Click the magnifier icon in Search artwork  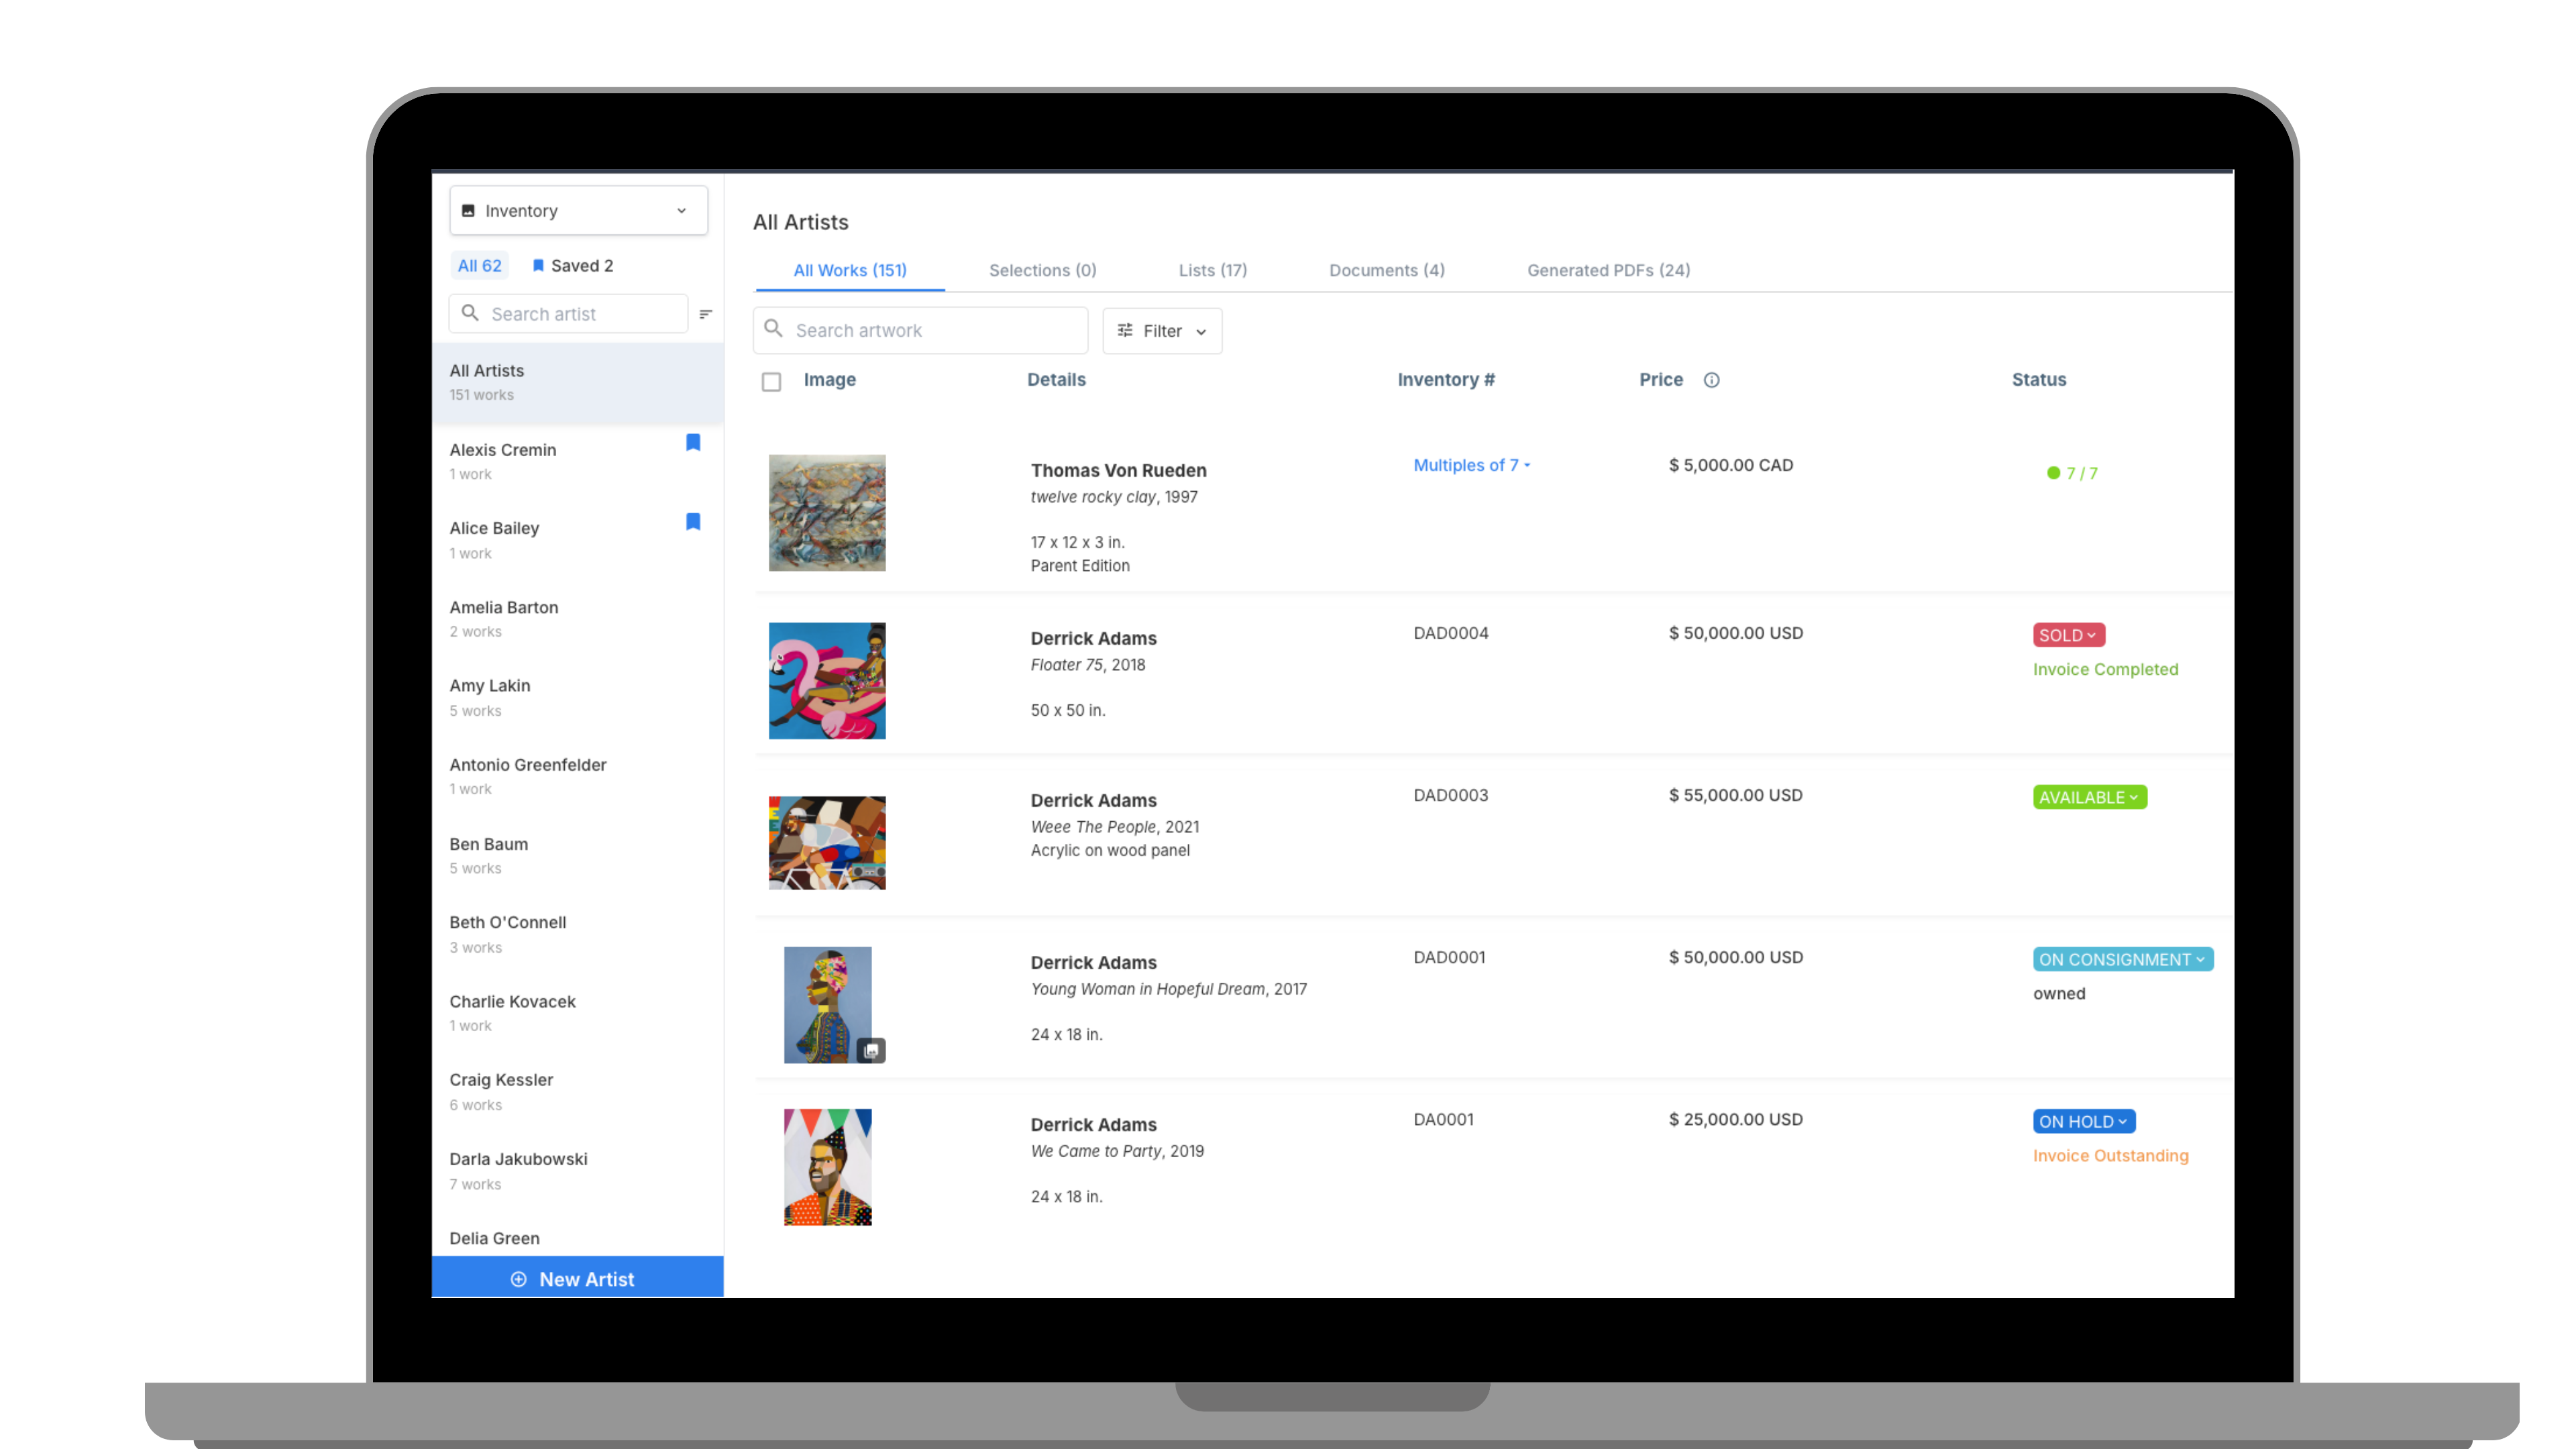773,329
